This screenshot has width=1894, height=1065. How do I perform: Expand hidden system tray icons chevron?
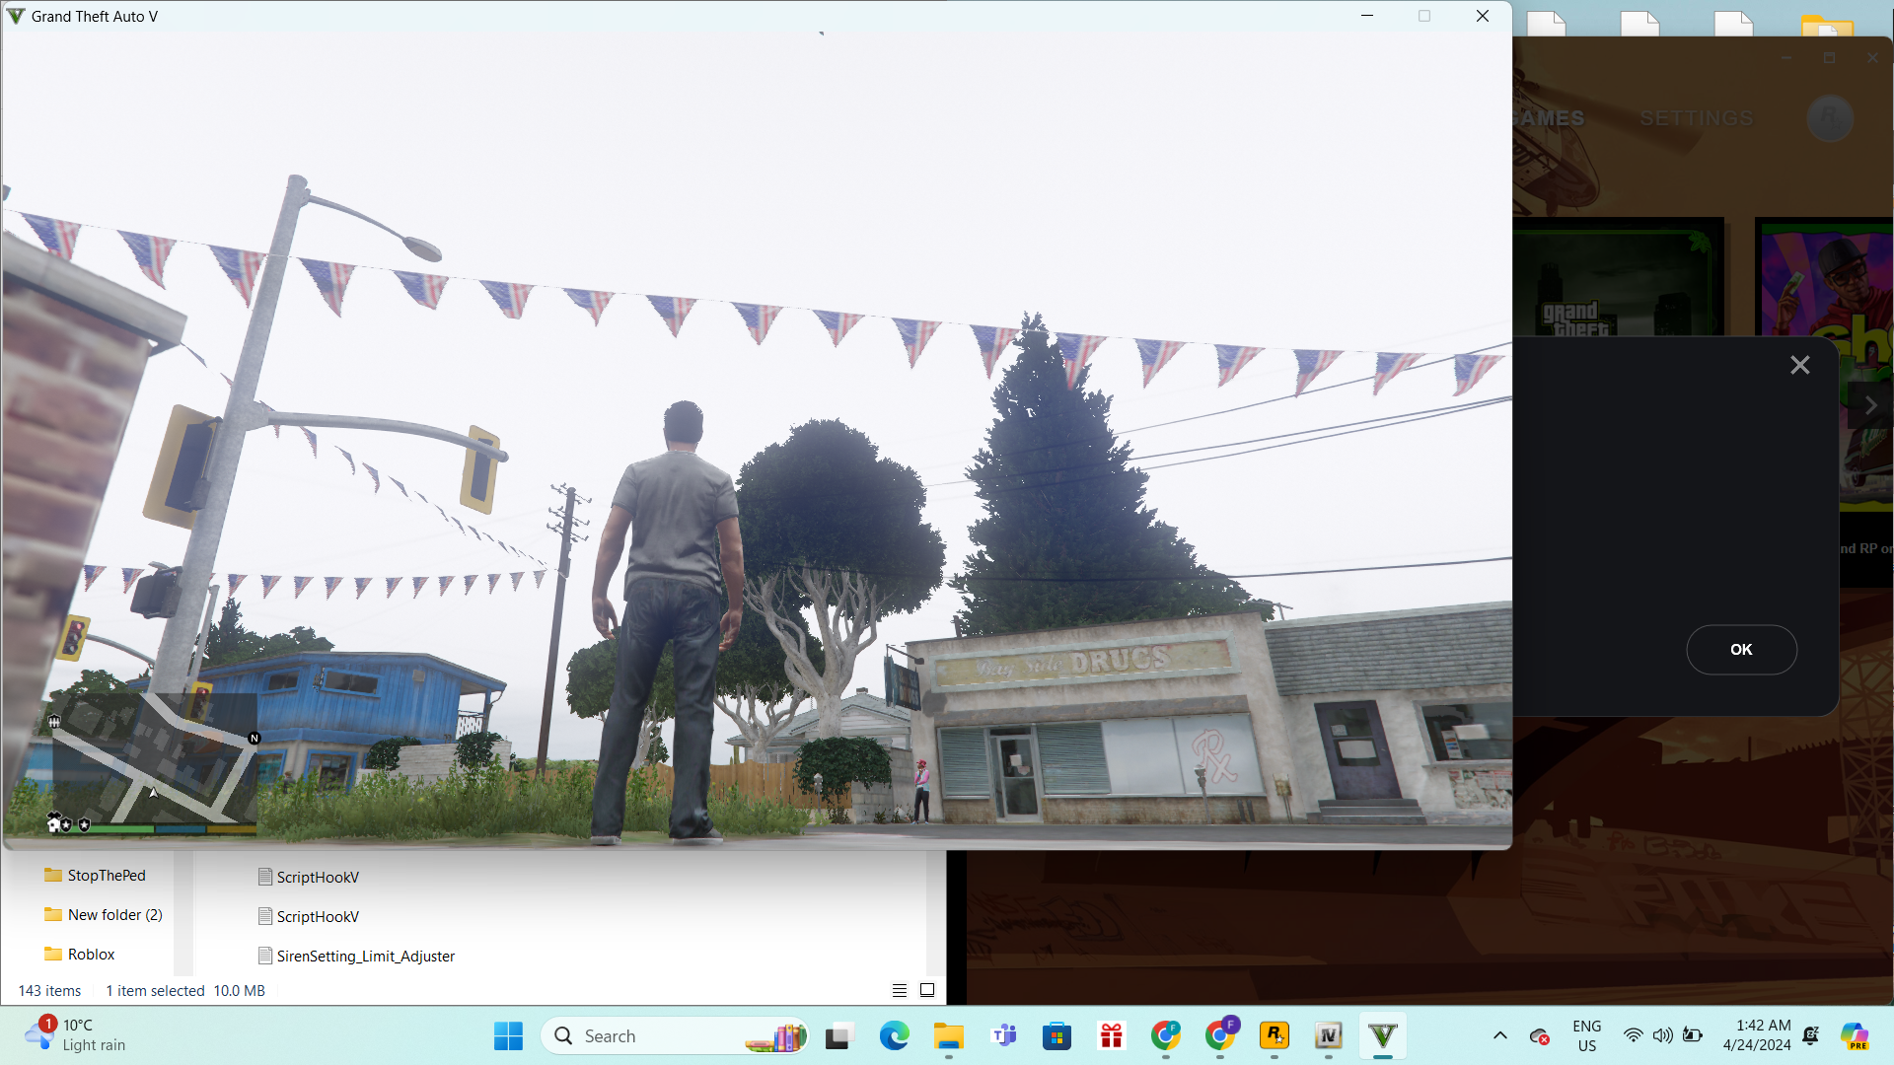[x=1499, y=1035]
